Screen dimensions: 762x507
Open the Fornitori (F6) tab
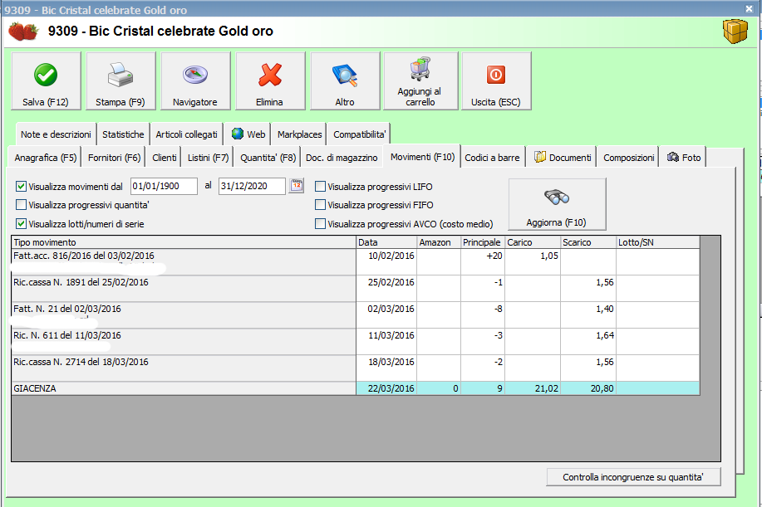pyautogui.click(x=114, y=158)
